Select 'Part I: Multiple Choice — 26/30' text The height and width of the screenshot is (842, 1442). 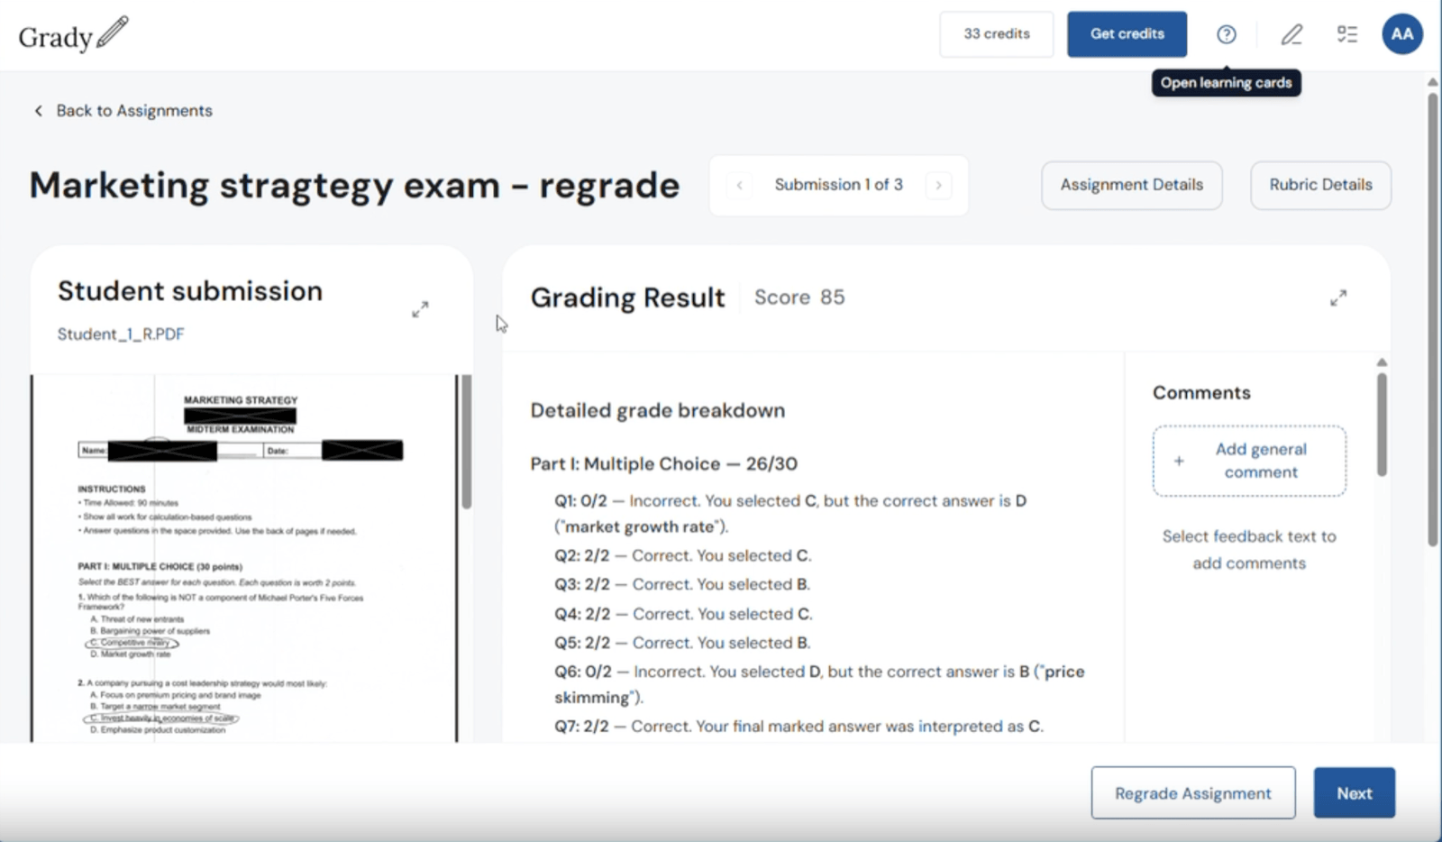[x=664, y=464]
